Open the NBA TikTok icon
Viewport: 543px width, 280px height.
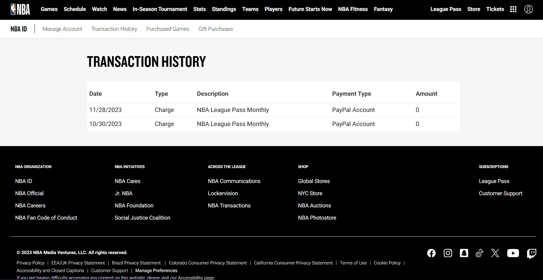click(479, 253)
